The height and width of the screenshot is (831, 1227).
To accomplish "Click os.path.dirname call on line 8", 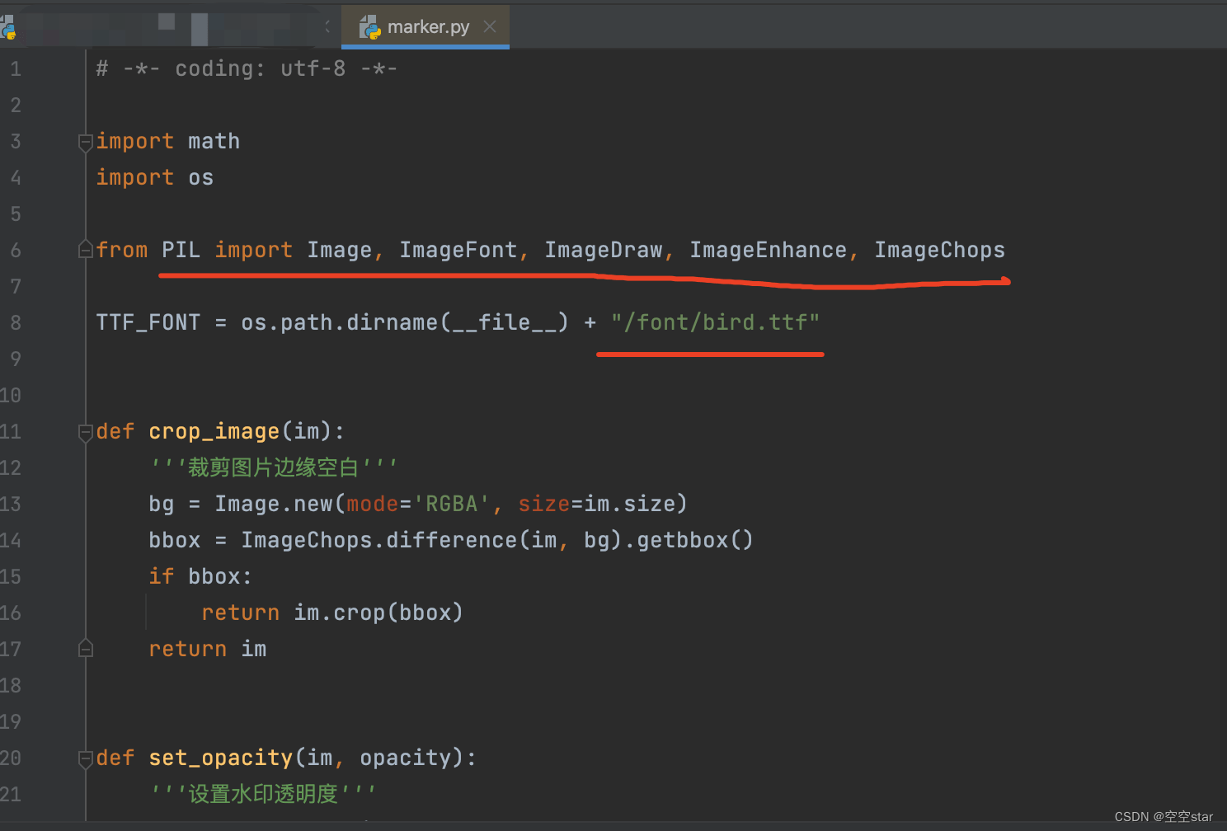I will [x=404, y=322].
